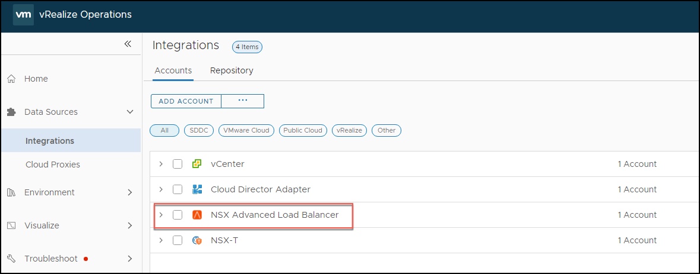Click the Home house icon
The height and width of the screenshot is (274, 700).
[x=12, y=79]
